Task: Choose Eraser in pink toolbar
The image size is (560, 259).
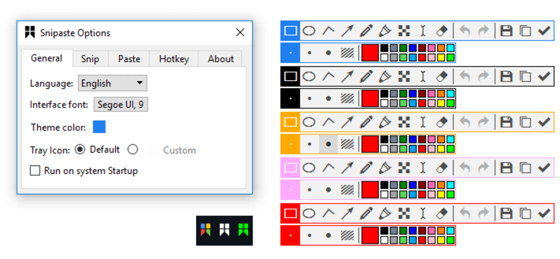Action: (x=442, y=168)
